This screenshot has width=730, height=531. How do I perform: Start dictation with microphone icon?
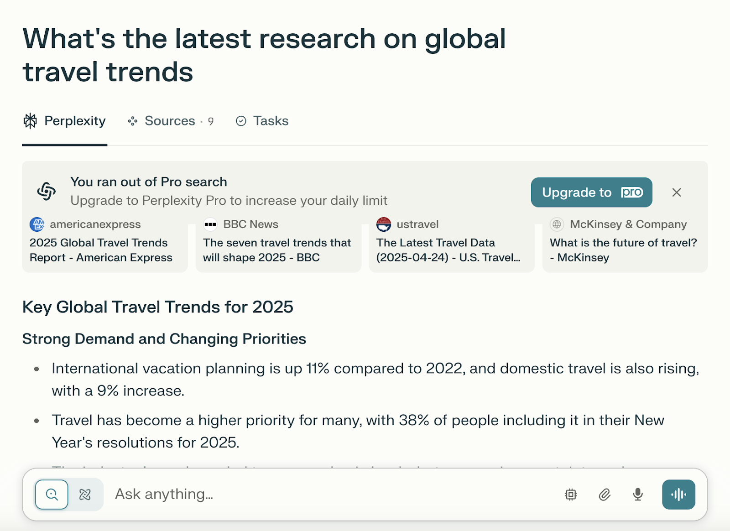638,495
